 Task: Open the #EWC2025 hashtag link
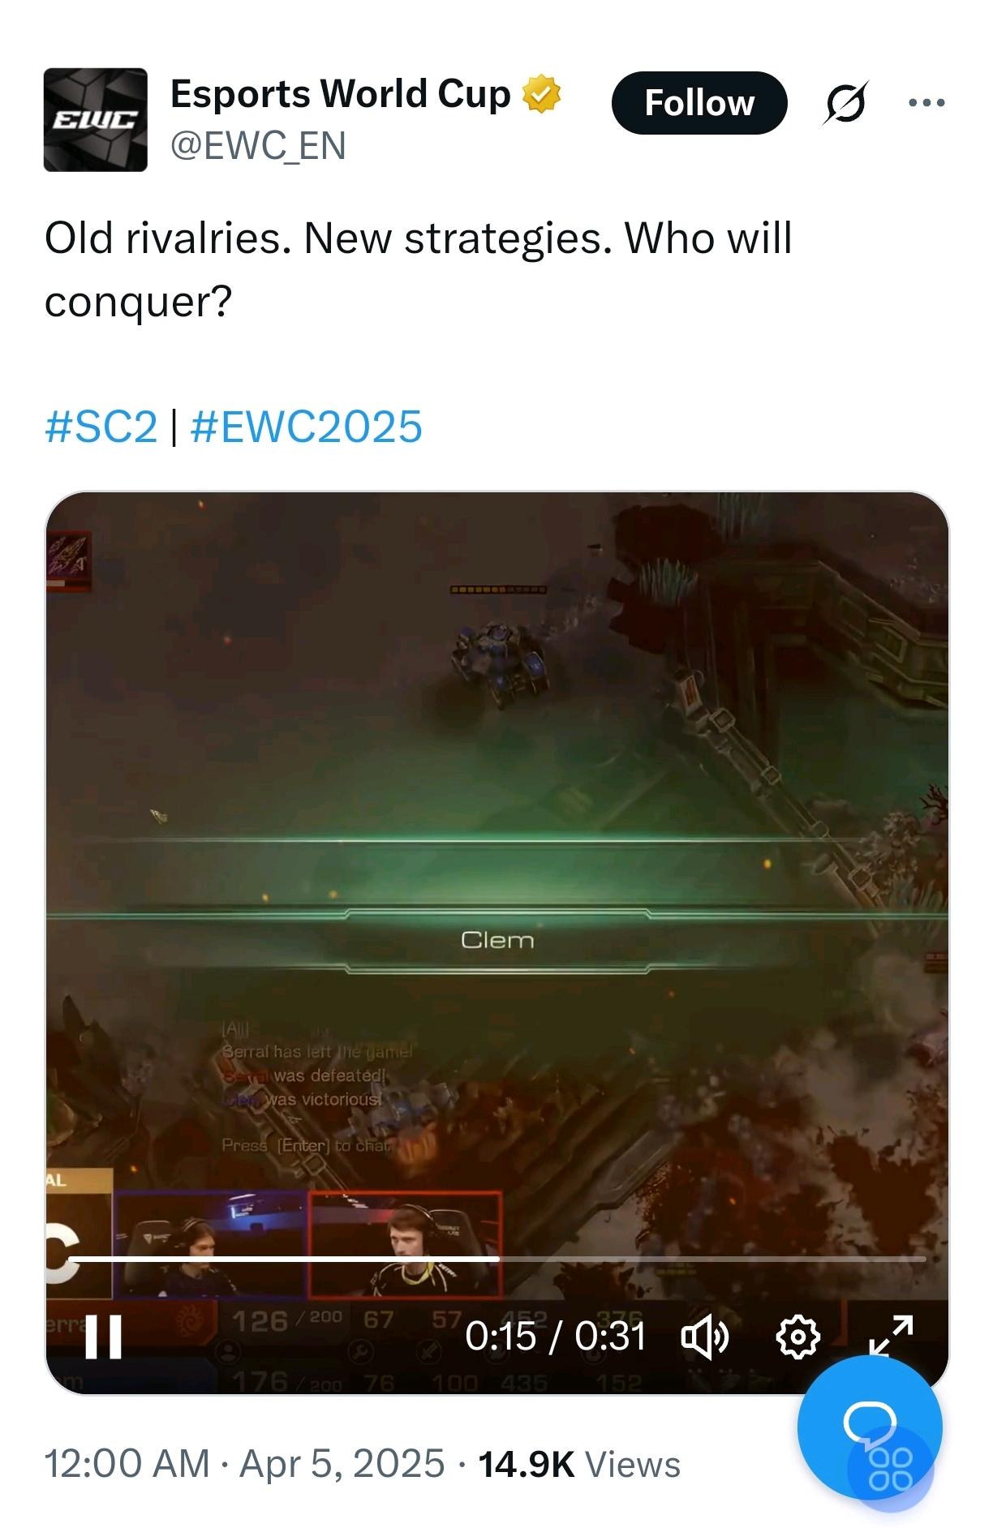(307, 427)
